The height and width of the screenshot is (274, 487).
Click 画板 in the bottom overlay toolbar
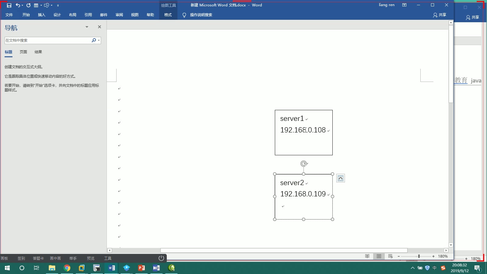[x=4, y=258]
